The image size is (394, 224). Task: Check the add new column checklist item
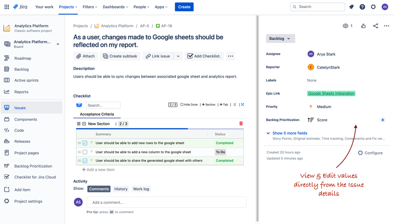[85, 152]
